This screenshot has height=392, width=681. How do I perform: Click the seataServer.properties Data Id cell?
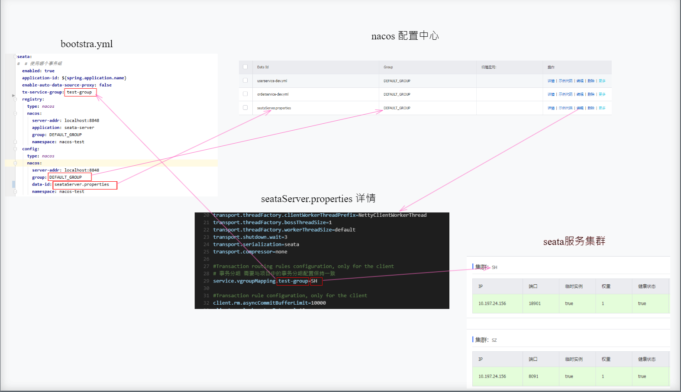tap(274, 108)
